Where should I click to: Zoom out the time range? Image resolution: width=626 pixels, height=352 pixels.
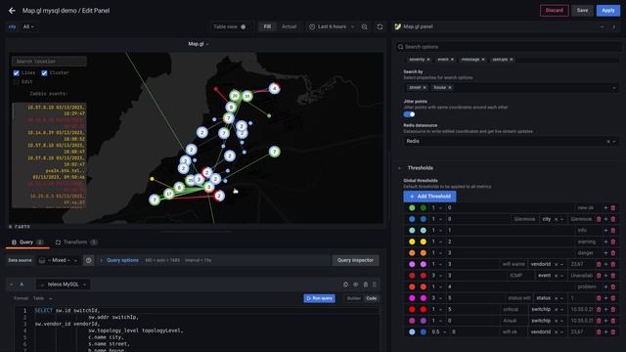365,26
